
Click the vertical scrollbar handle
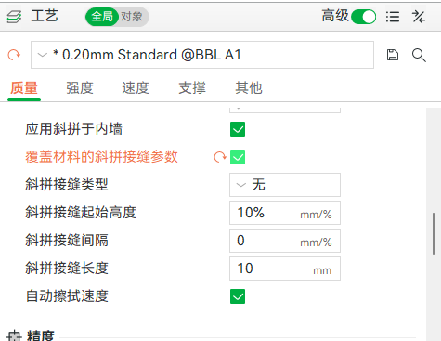pos(434,233)
